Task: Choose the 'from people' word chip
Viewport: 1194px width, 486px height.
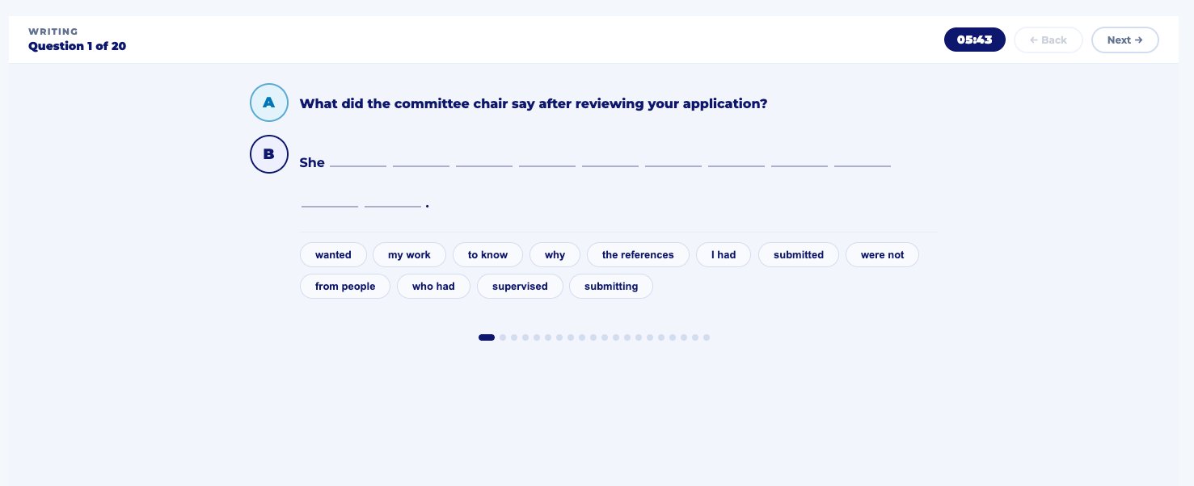Action: coord(345,287)
